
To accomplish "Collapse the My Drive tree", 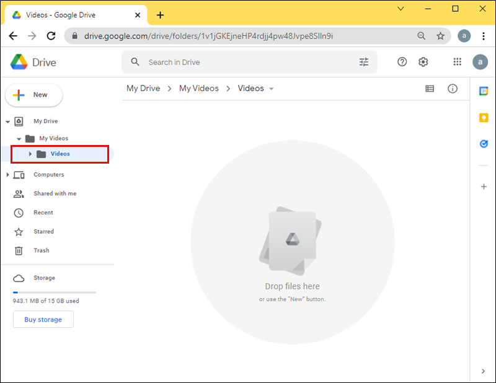I will tap(7, 122).
